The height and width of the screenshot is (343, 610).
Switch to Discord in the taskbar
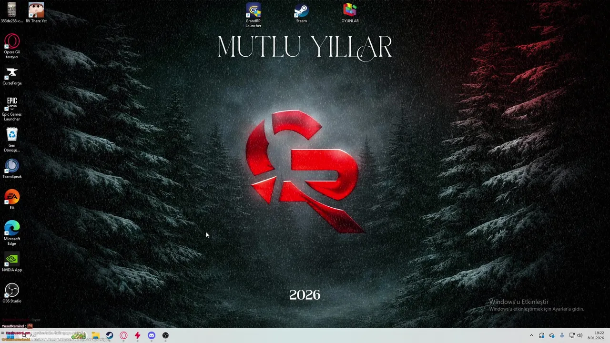click(x=152, y=335)
